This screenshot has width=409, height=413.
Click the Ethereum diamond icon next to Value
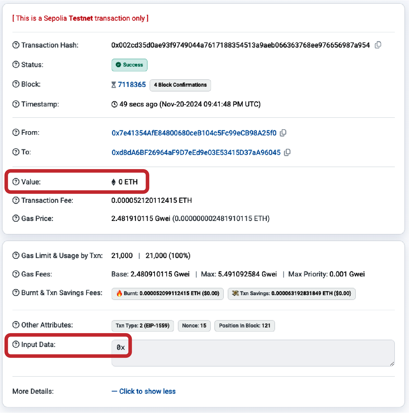[114, 182]
